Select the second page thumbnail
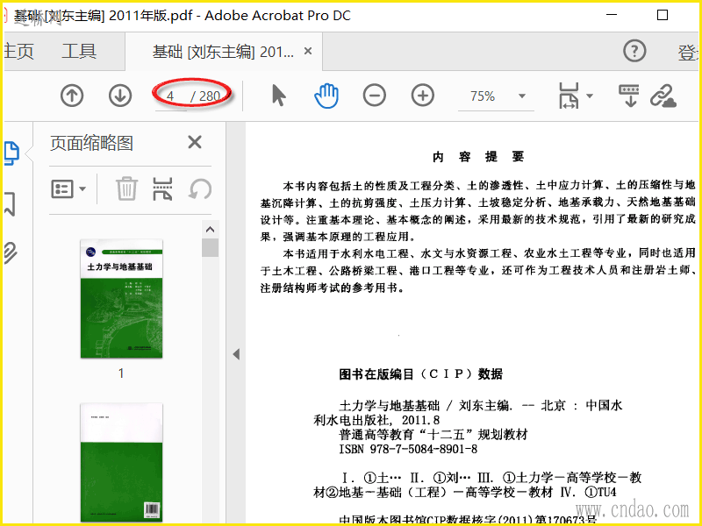This screenshot has width=702, height=526. click(121, 463)
